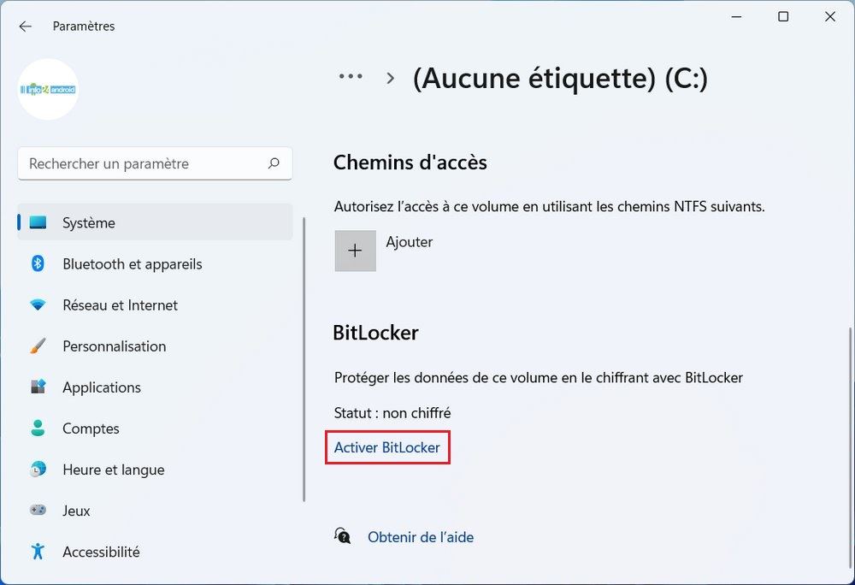855x585 pixels.
Task: Click the search magnifier icon
Action: [274, 163]
